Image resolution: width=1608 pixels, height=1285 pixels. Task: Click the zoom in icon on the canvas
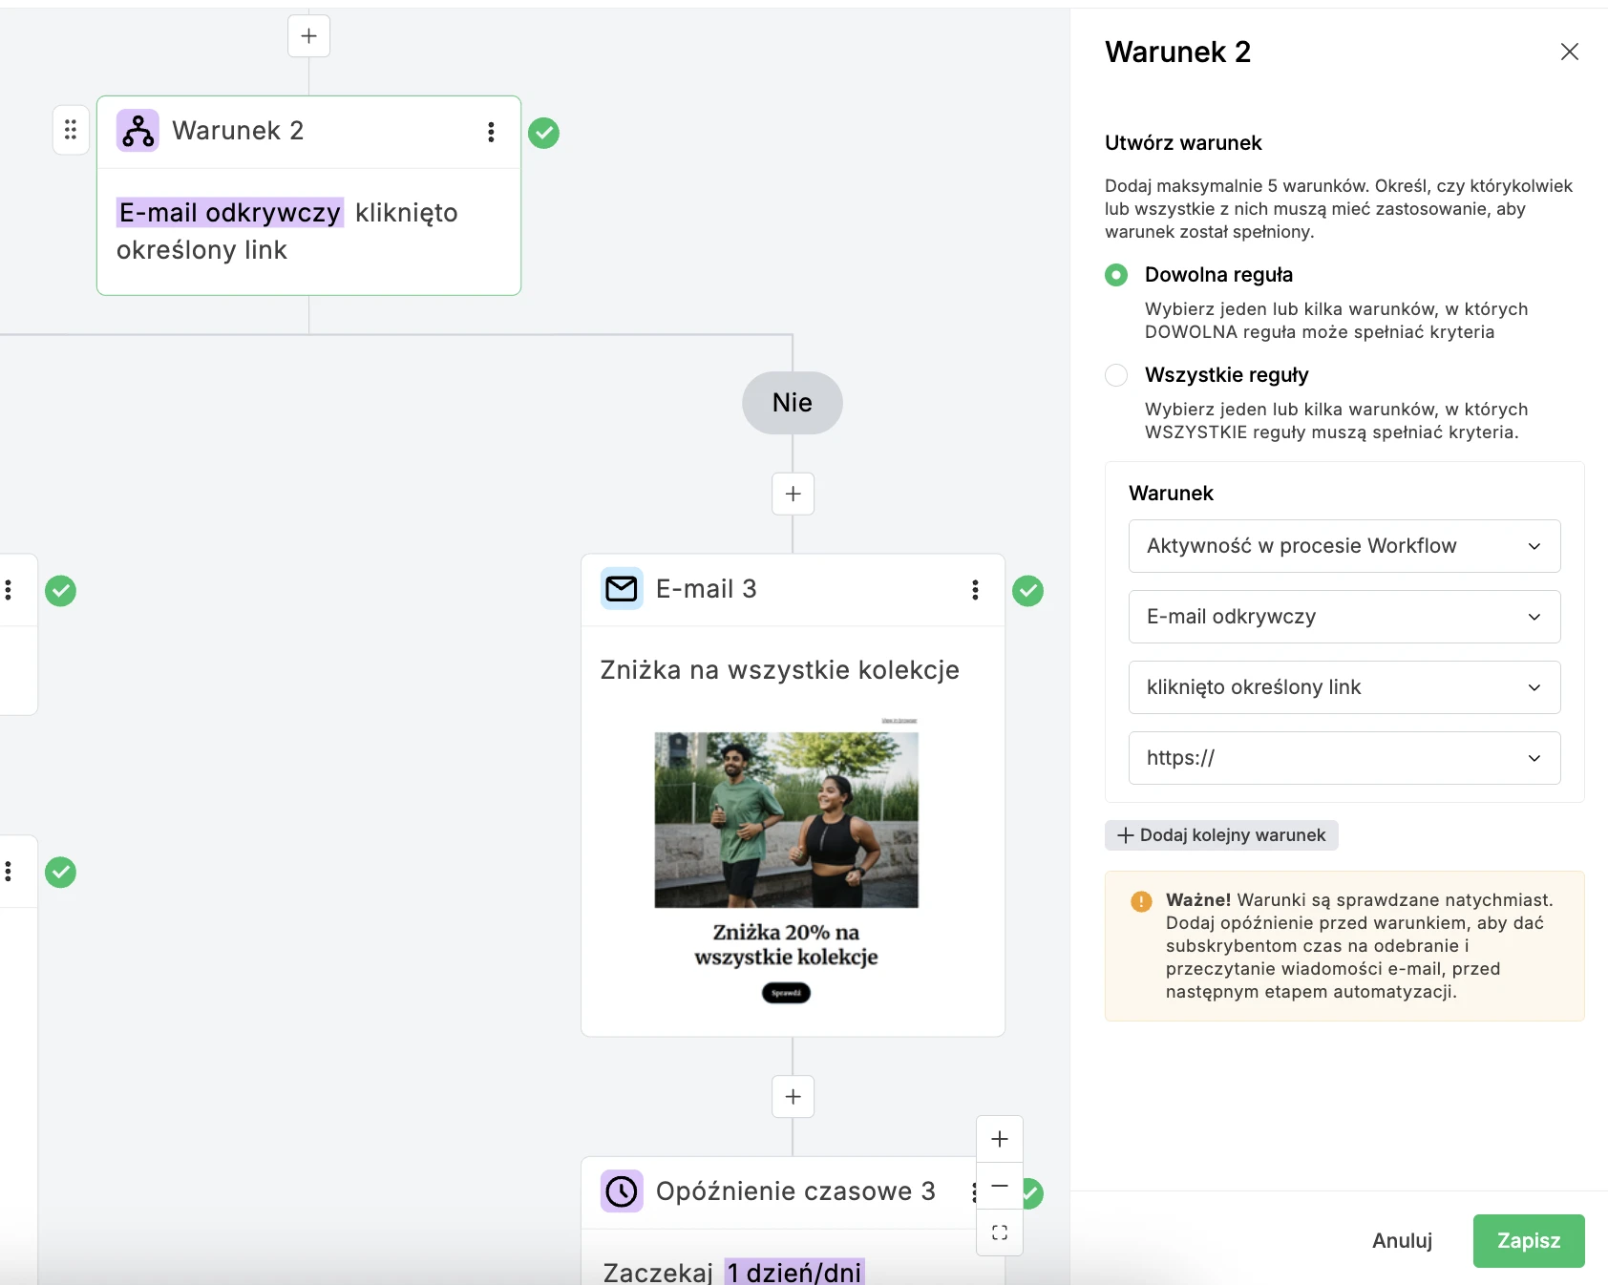click(x=999, y=1138)
